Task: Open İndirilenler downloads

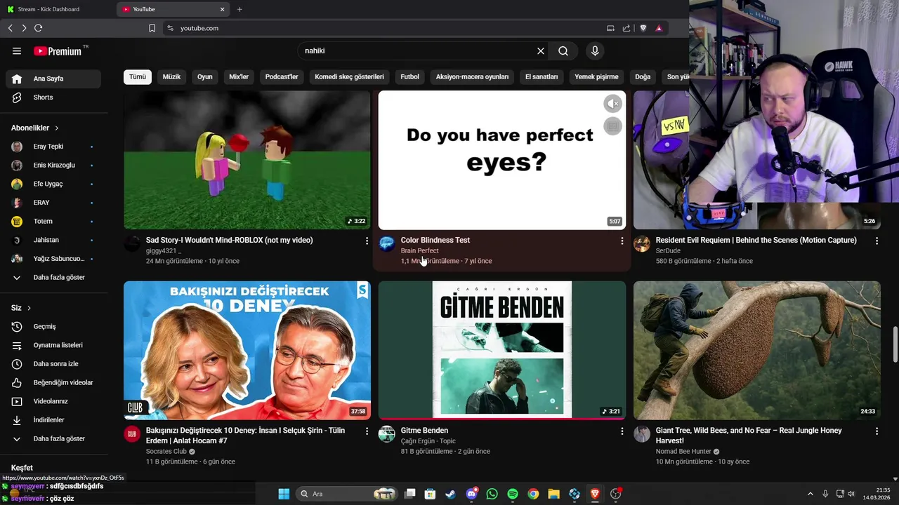Action: click(x=53, y=420)
